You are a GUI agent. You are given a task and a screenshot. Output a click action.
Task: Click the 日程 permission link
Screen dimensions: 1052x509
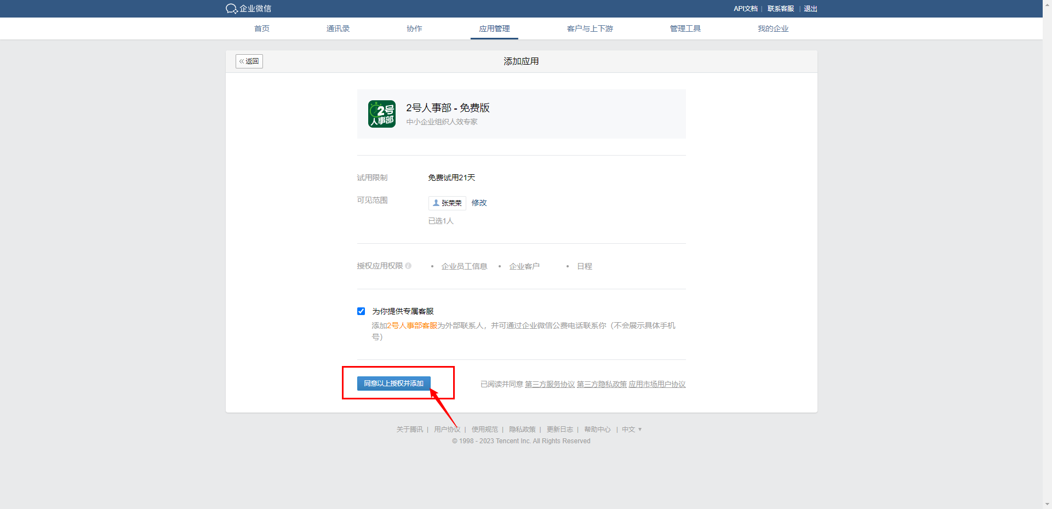(x=585, y=266)
